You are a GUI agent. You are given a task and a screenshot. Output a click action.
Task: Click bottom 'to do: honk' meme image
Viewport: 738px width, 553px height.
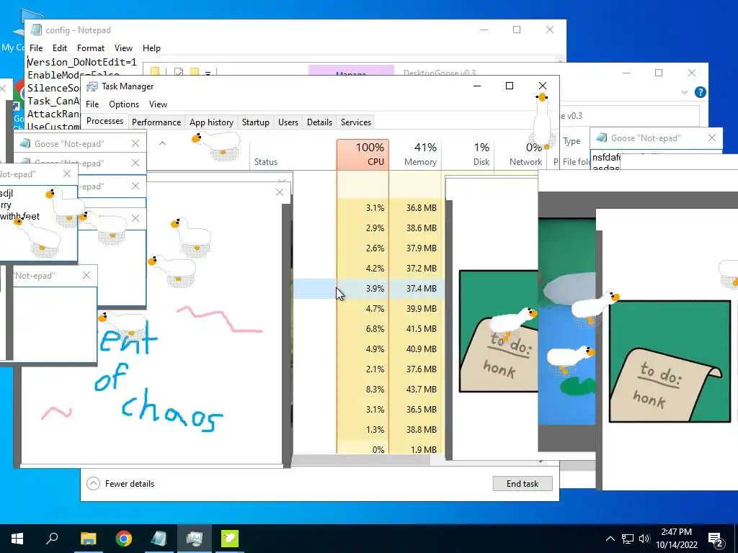click(670, 361)
